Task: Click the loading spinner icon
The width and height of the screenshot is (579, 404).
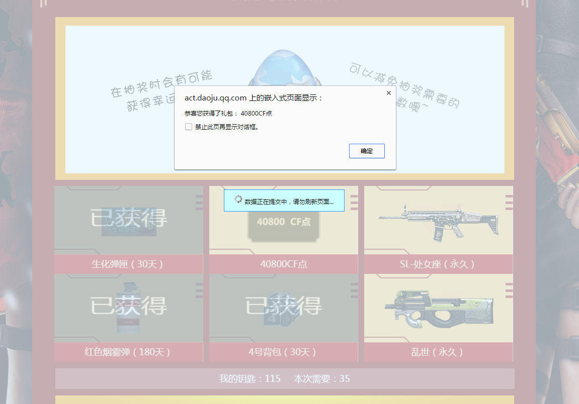Action: click(x=238, y=199)
